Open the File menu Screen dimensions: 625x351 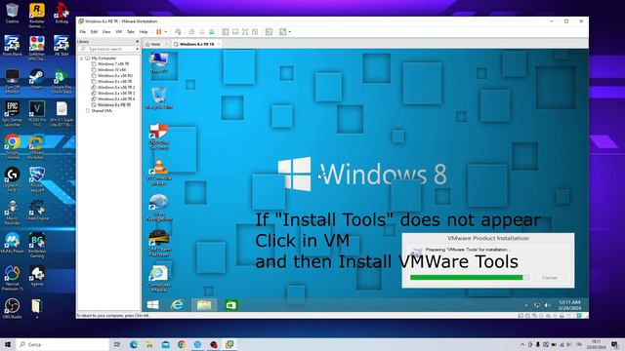(x=82, y=32)
